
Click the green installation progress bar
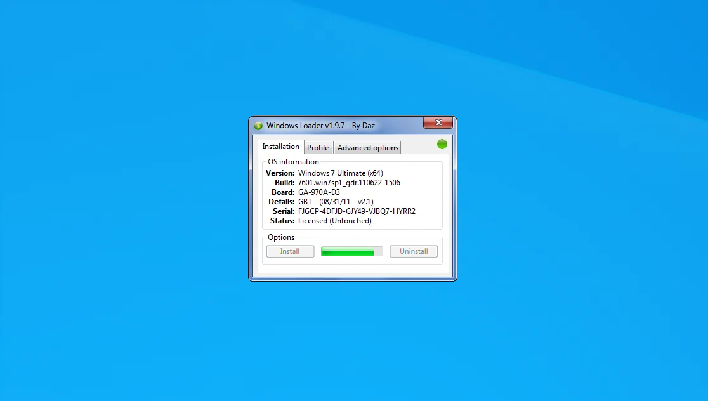click(351, 251)
